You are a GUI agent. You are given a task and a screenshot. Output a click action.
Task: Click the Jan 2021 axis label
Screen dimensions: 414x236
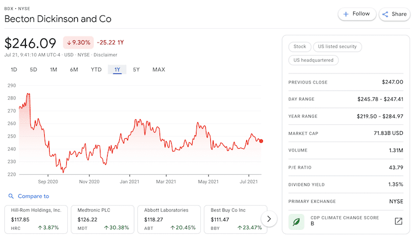pos(129,181)
